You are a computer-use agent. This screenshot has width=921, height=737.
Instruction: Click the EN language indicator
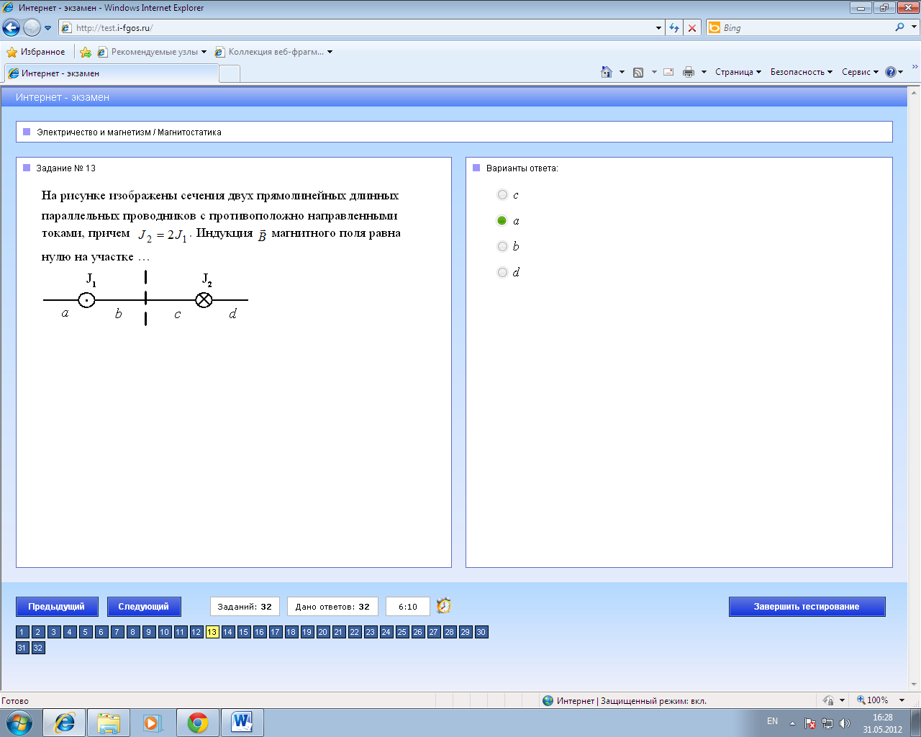click(772, 721)
